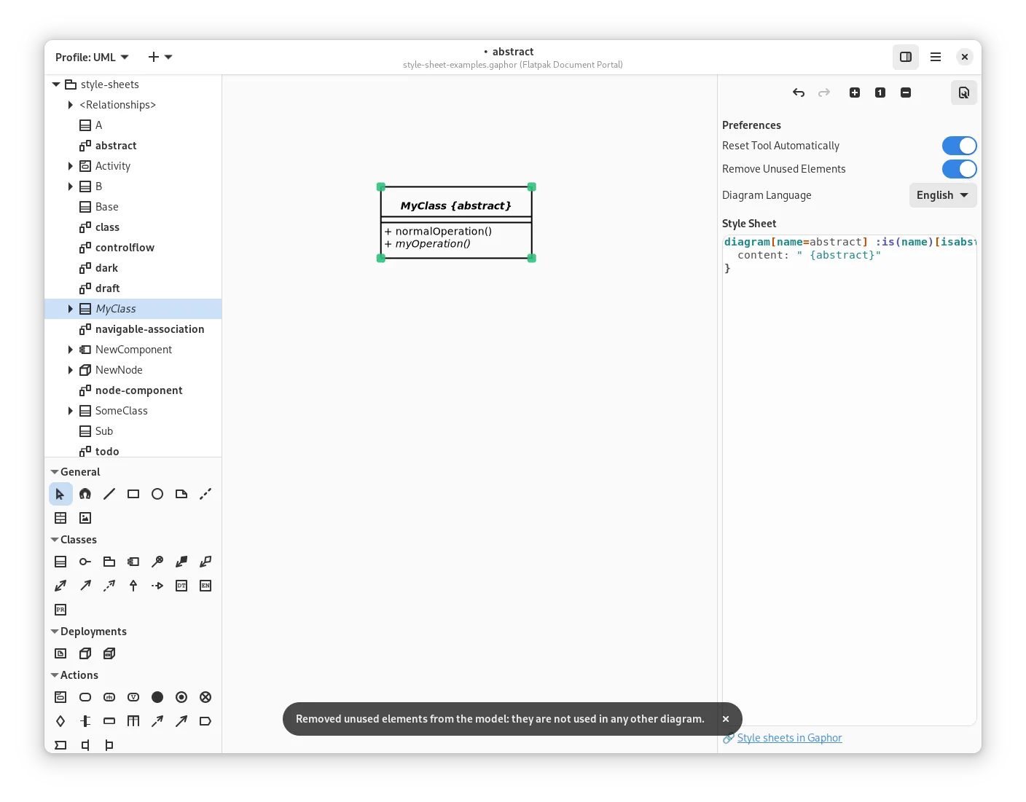The height and width of the screenshot is (802, 1026).
Task: Open the Profile: UML dropdown
Action: pos(92,57)
